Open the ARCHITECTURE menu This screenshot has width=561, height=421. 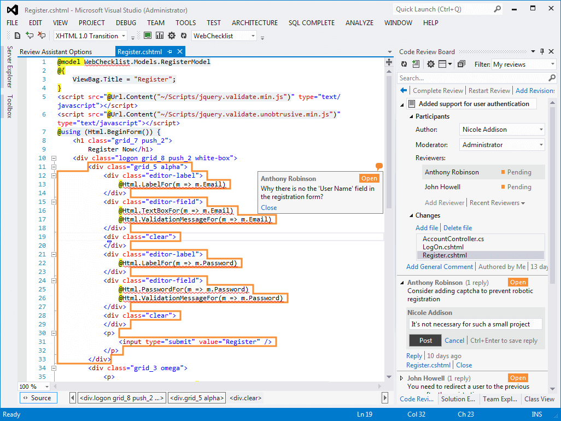click(x=255, y=23)
